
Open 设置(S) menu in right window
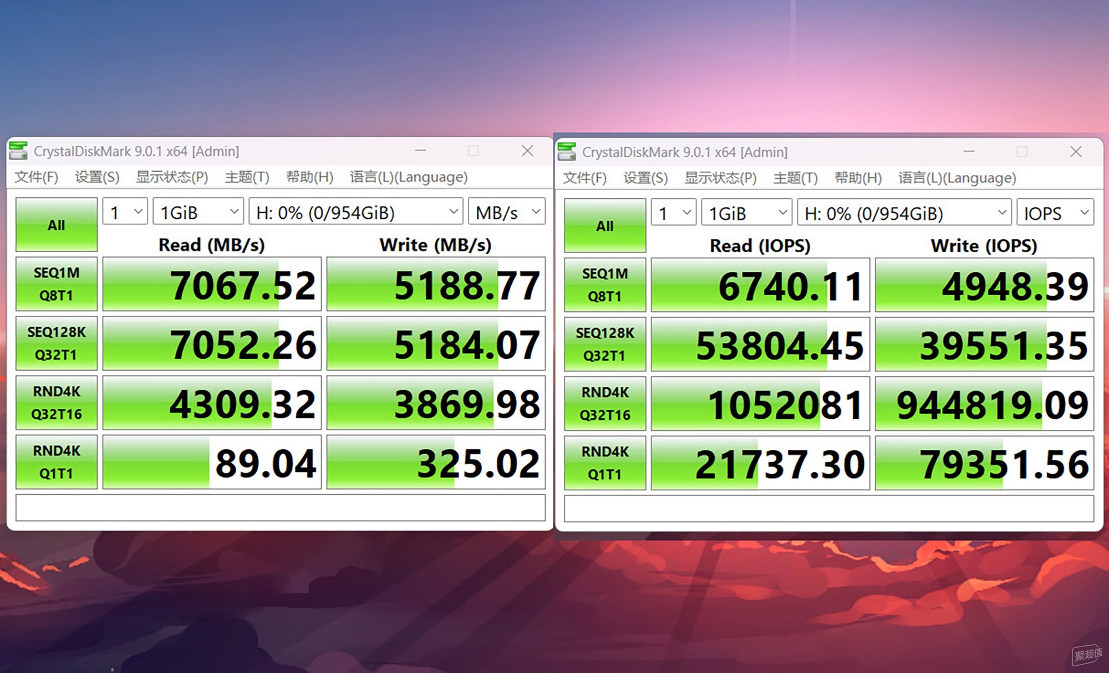pos(645,178)
